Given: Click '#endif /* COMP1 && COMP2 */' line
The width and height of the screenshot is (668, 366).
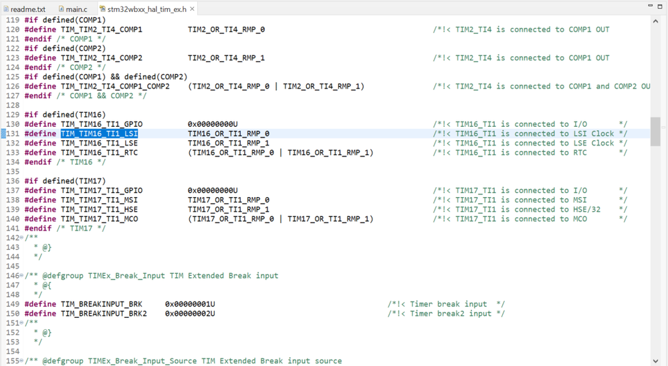Looking at the screenshot, I should 85,96.
